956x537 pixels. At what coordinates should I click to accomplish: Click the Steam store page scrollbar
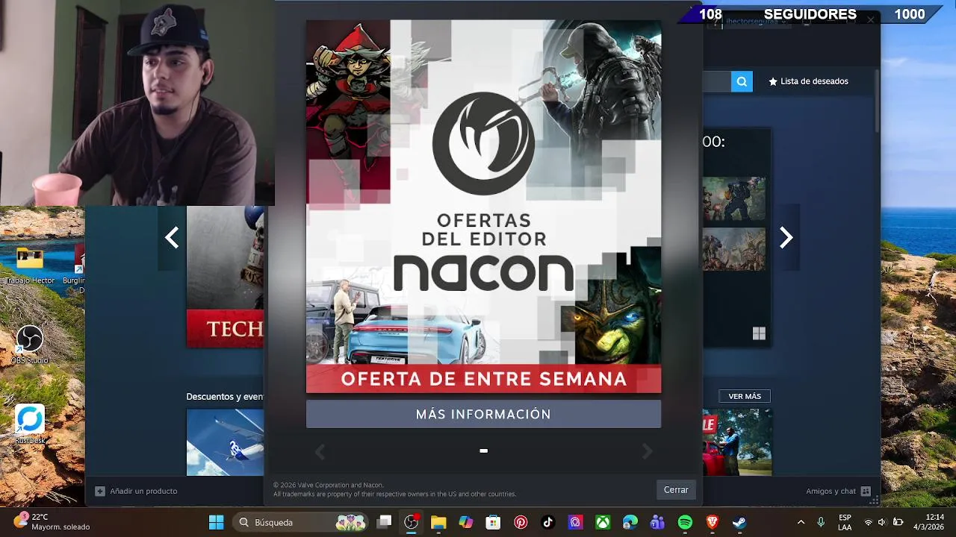[877, 101]
